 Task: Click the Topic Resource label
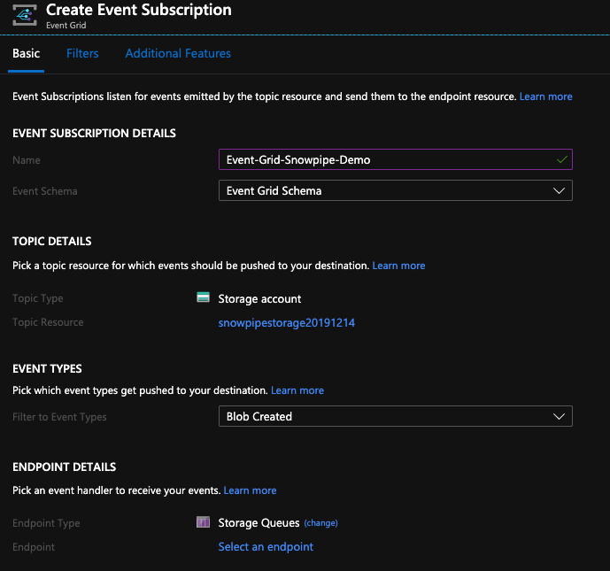click(48, 322)
